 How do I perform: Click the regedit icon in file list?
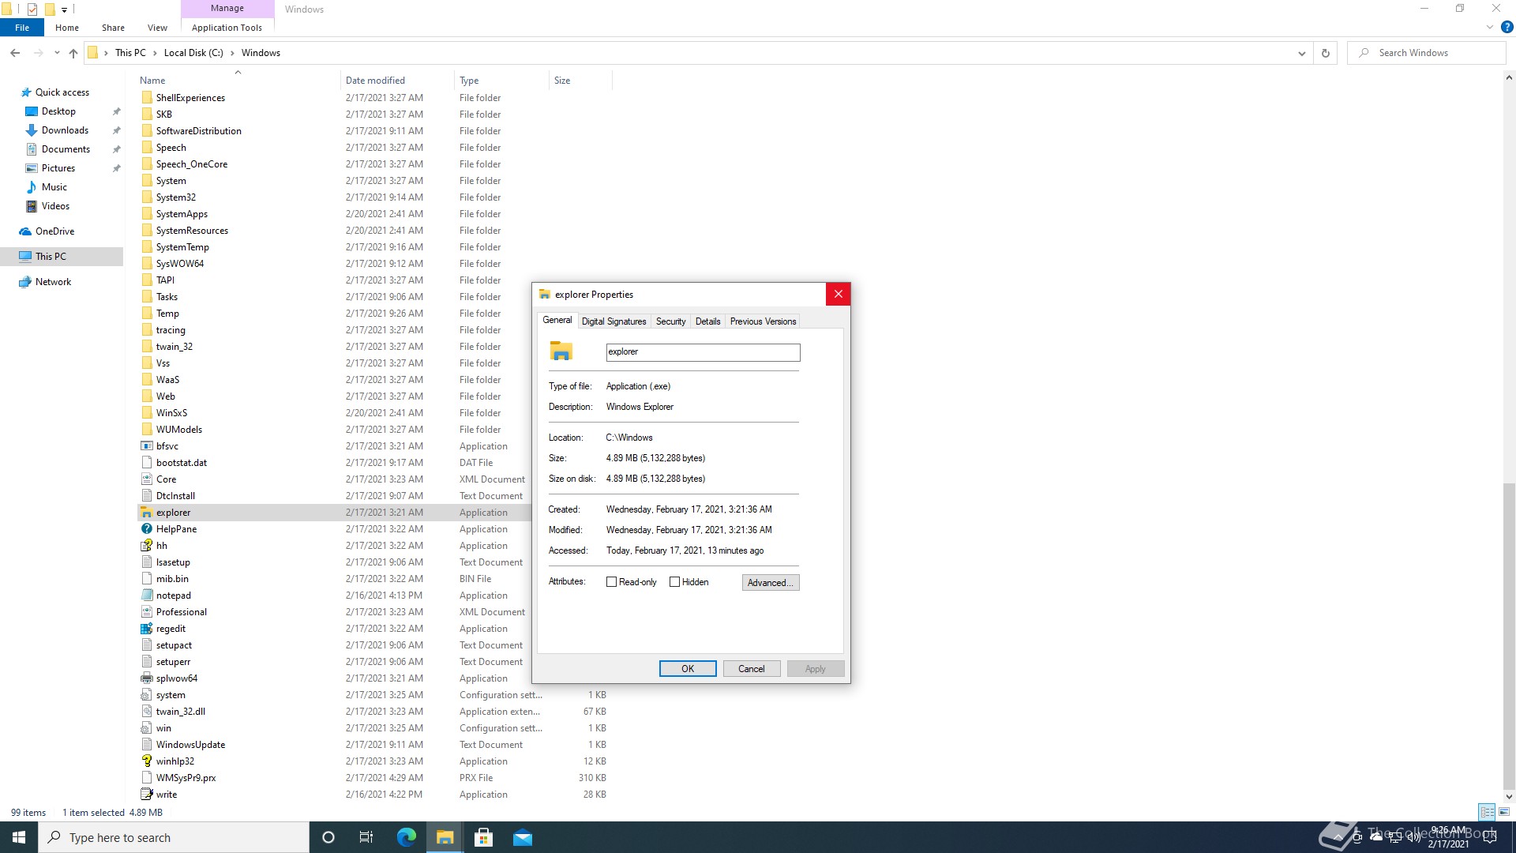click(x=146, y=629)
